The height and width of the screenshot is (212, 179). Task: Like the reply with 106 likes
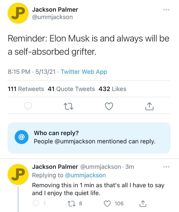108,203
